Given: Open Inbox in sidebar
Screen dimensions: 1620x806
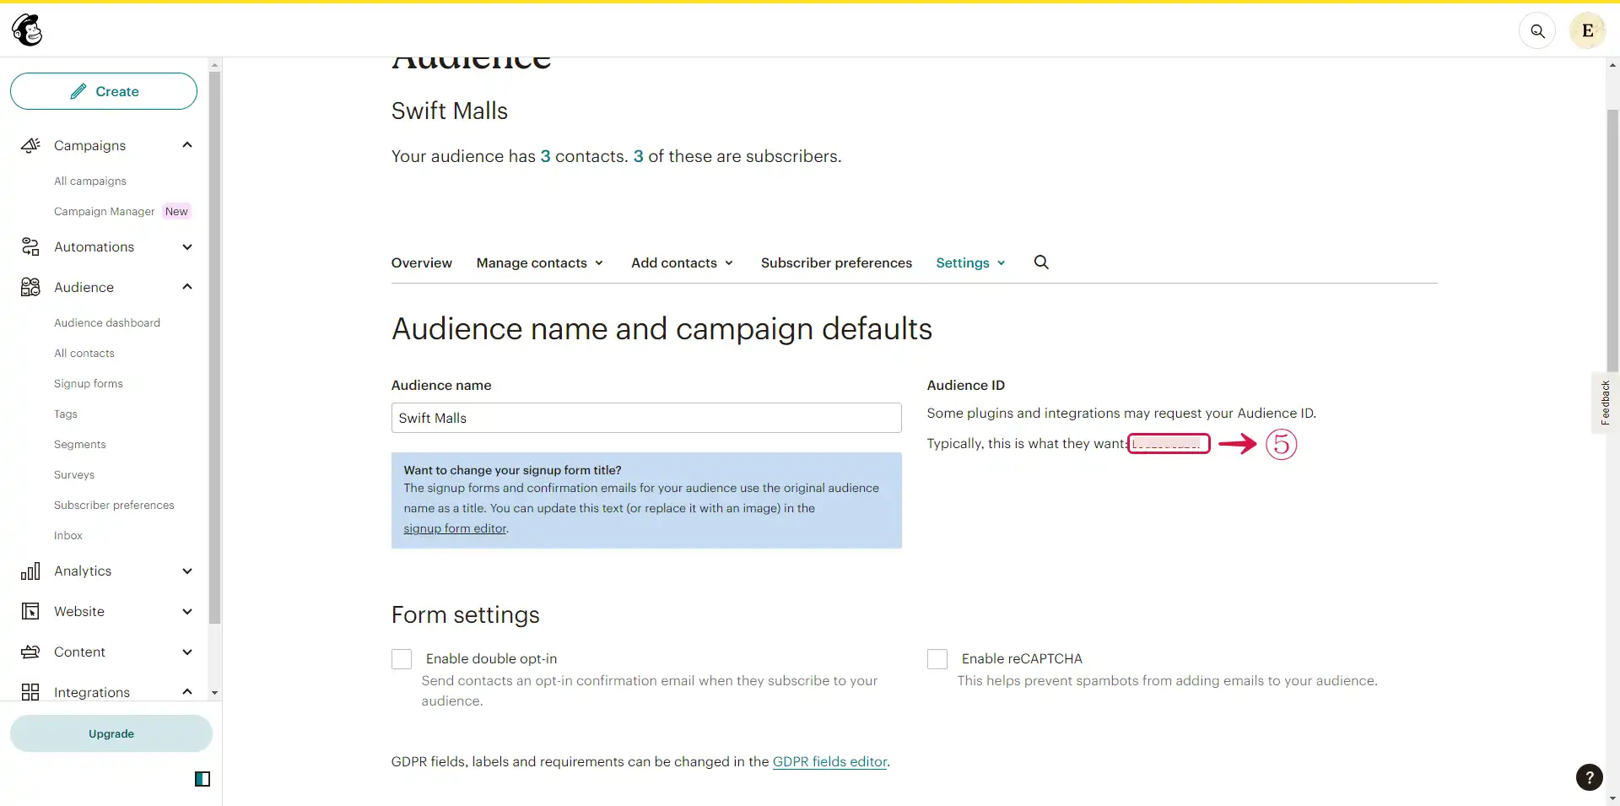Looking at the screenshot, I should click(68, 535).
